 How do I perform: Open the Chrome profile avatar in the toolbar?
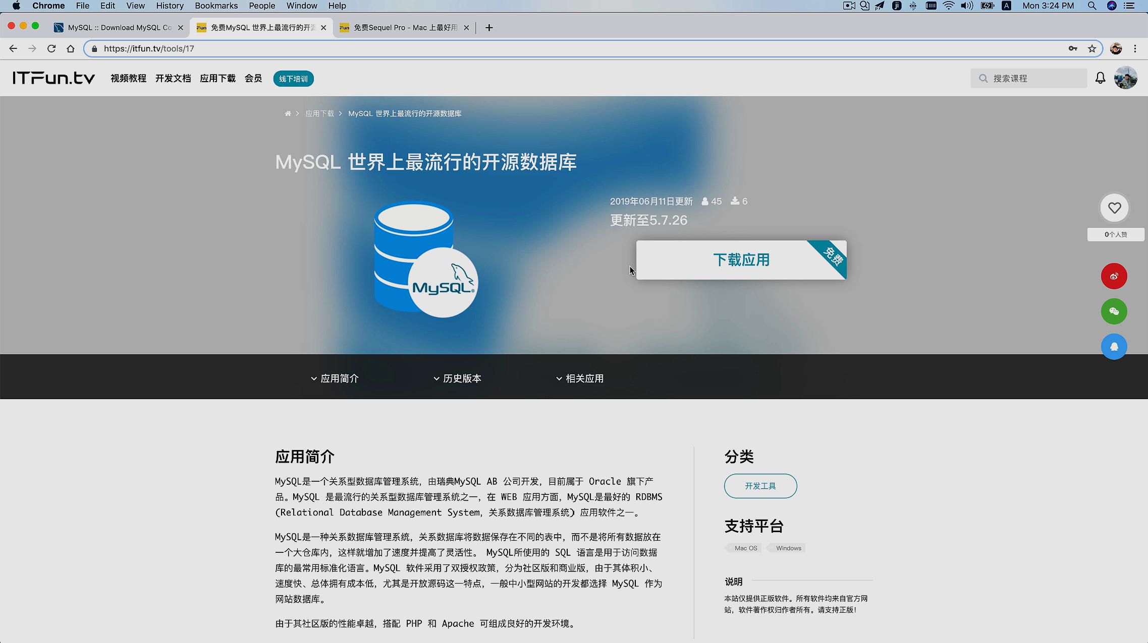click(1116, 48)
